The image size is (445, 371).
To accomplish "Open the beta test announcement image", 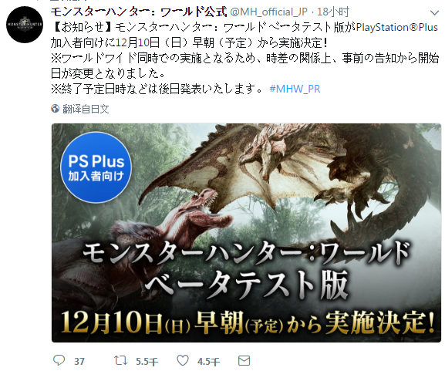I will coord(246,233).
